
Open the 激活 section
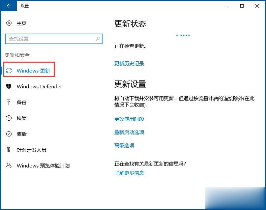[x=21, y=134]
